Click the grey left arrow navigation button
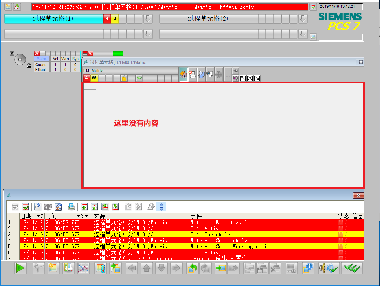The image size is (380, 286). (x=132, y=268)
